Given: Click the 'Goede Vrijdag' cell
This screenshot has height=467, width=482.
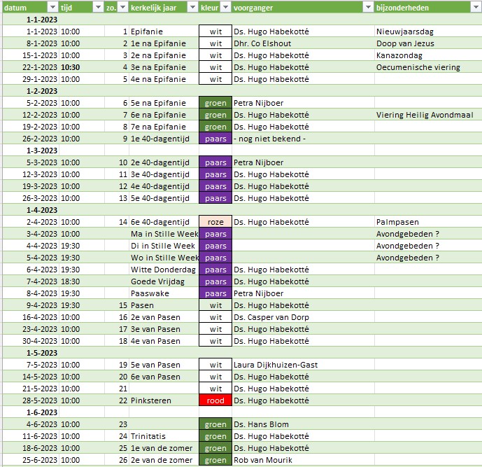Looking at the screenshot, I should [x=164, y=281].
